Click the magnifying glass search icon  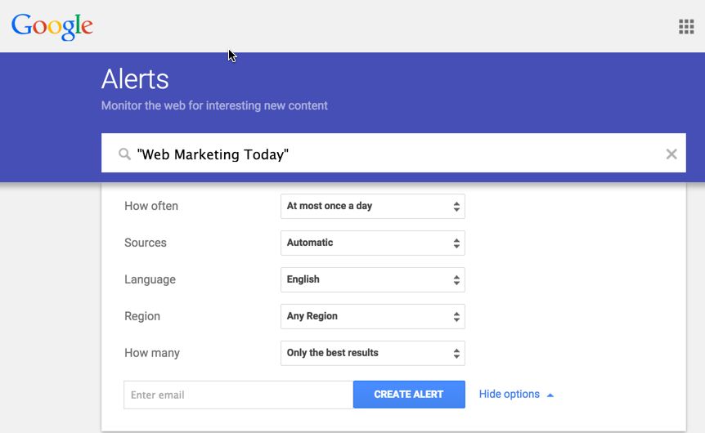[124, 154]
